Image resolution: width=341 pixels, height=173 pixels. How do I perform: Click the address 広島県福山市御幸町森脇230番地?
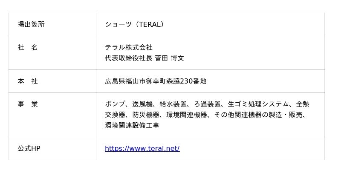(x=156, y=81)
